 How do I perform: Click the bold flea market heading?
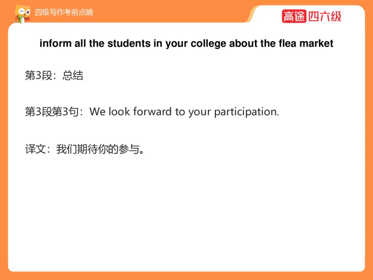pyautogui.click(x=186, y=44)
